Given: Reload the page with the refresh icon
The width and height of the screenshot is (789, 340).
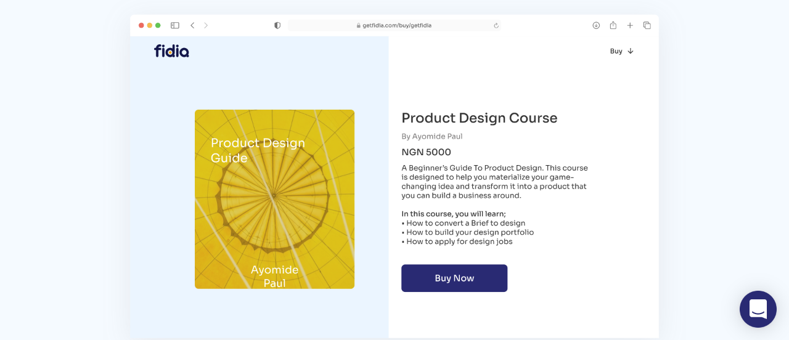Looking at the screenshot, I should click(496, 25).
